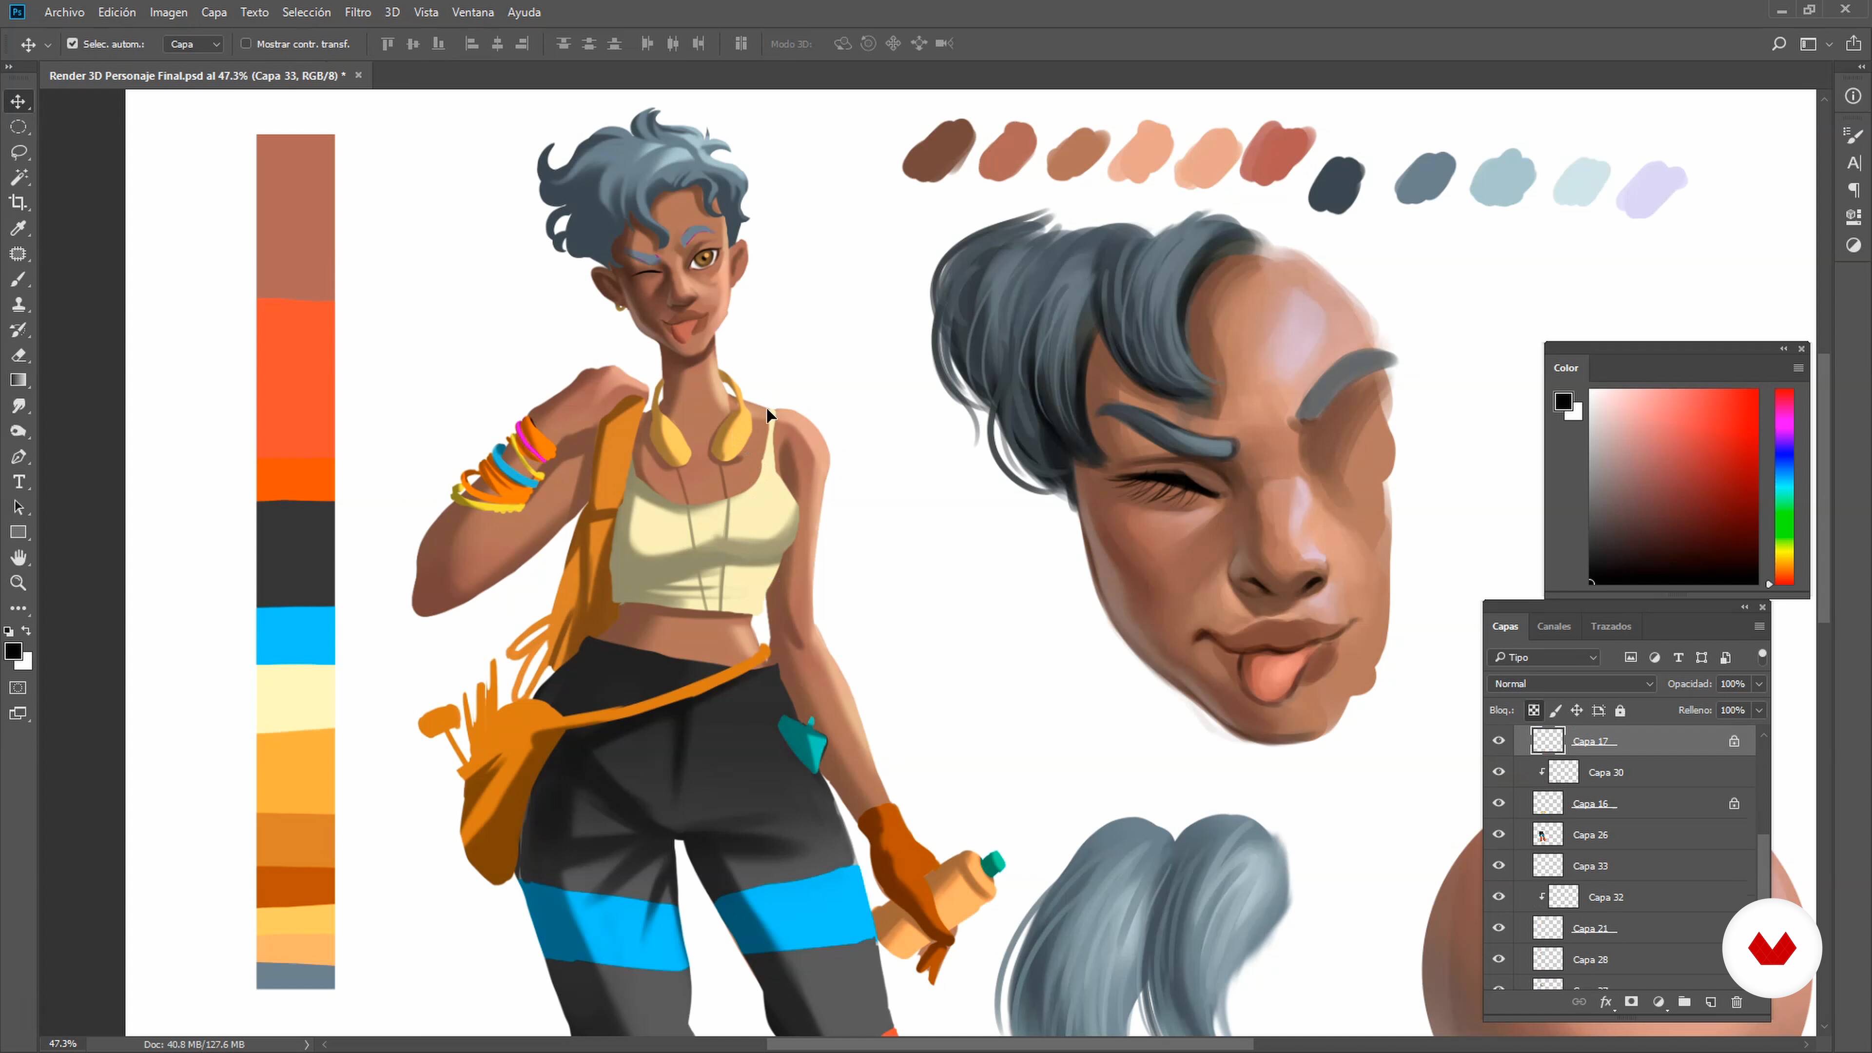Select the Smudge tool
This screenshot has height=1053, width=1872.
tap(18, 406)
